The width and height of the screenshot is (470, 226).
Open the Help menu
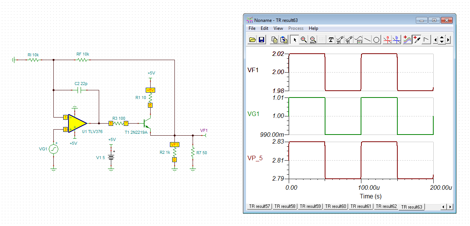[313, 28]
